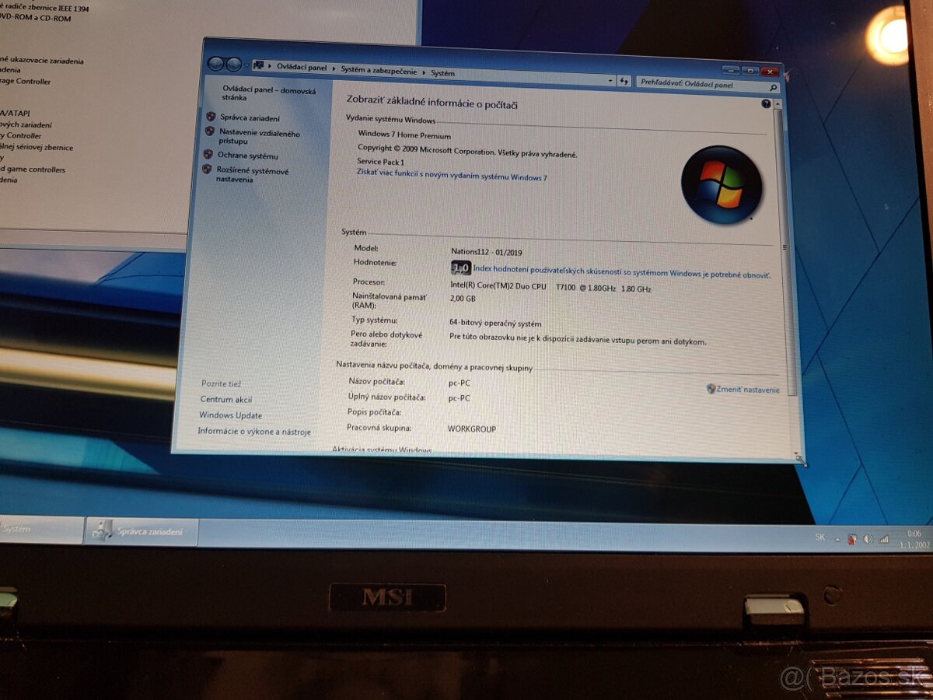Image resolution: width=933 pixels, height=700 pixels.
Task: Open the address bar history dropdown arrow
Action: [x=610, y=79]
